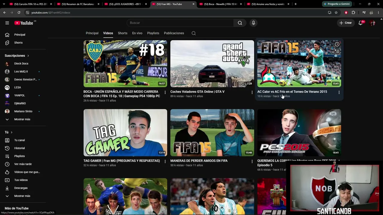The image size is (383, 215).
Task: Open the Chrome three-dot menu
Action: [379, 13]
